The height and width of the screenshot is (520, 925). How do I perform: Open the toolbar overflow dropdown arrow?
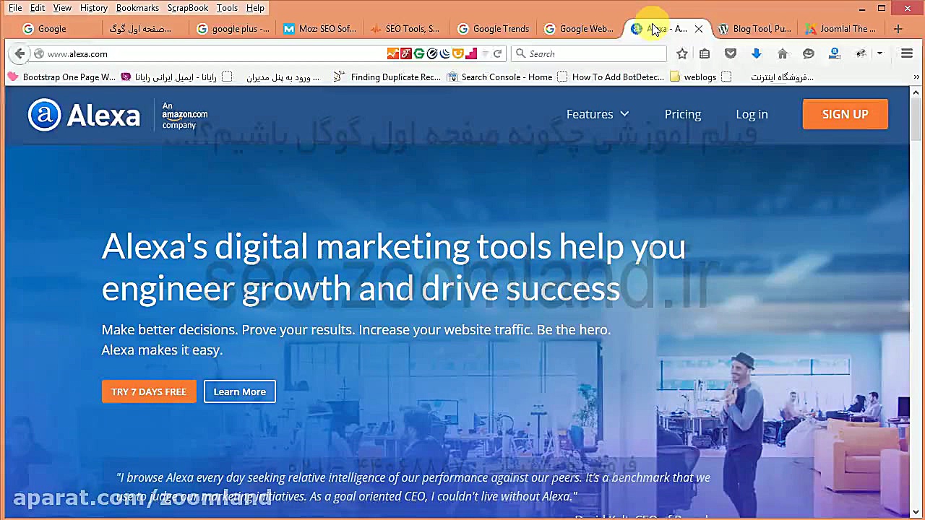click(x=879, y=53)
